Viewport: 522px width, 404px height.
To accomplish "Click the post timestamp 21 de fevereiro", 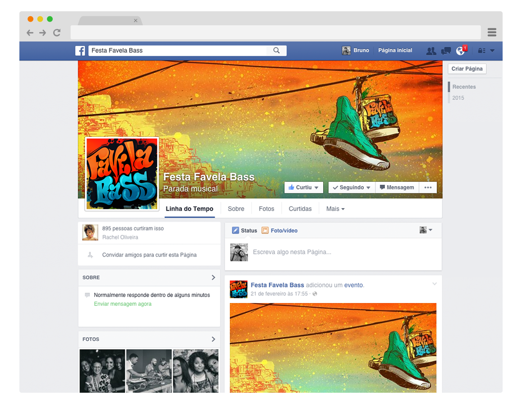I will (x=279, y=294).
